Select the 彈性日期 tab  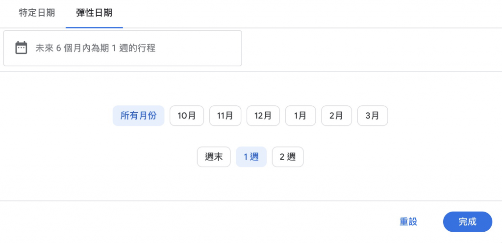pyautogui.click(x=94, y=13)
